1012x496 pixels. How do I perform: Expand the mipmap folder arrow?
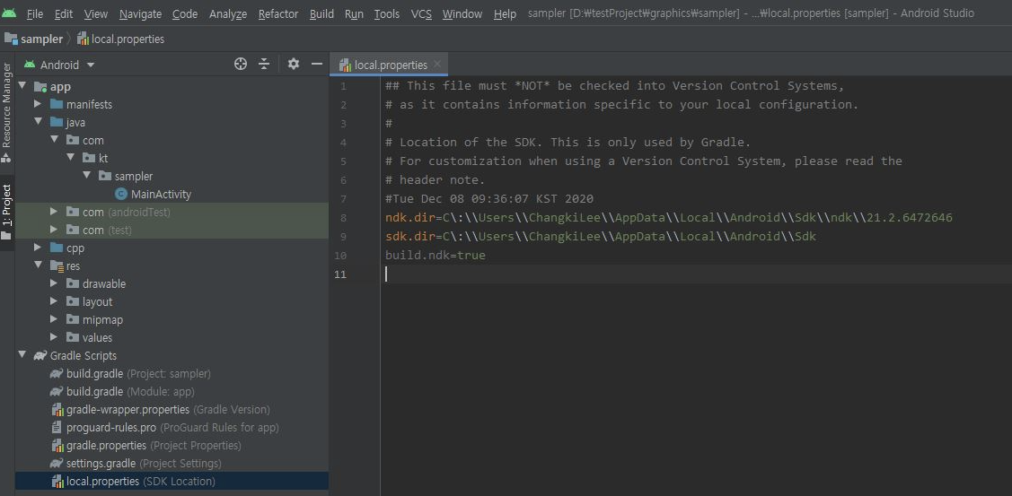[54, 319]
